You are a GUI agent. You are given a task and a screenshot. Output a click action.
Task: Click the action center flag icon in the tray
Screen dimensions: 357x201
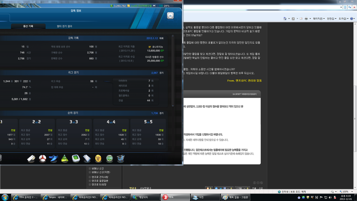coord(321,198)
